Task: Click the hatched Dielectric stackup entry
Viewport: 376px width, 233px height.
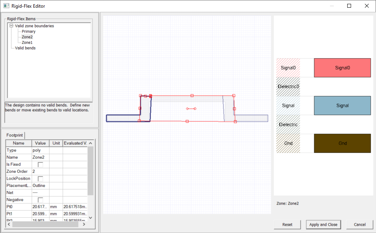Action: (288, 124)
